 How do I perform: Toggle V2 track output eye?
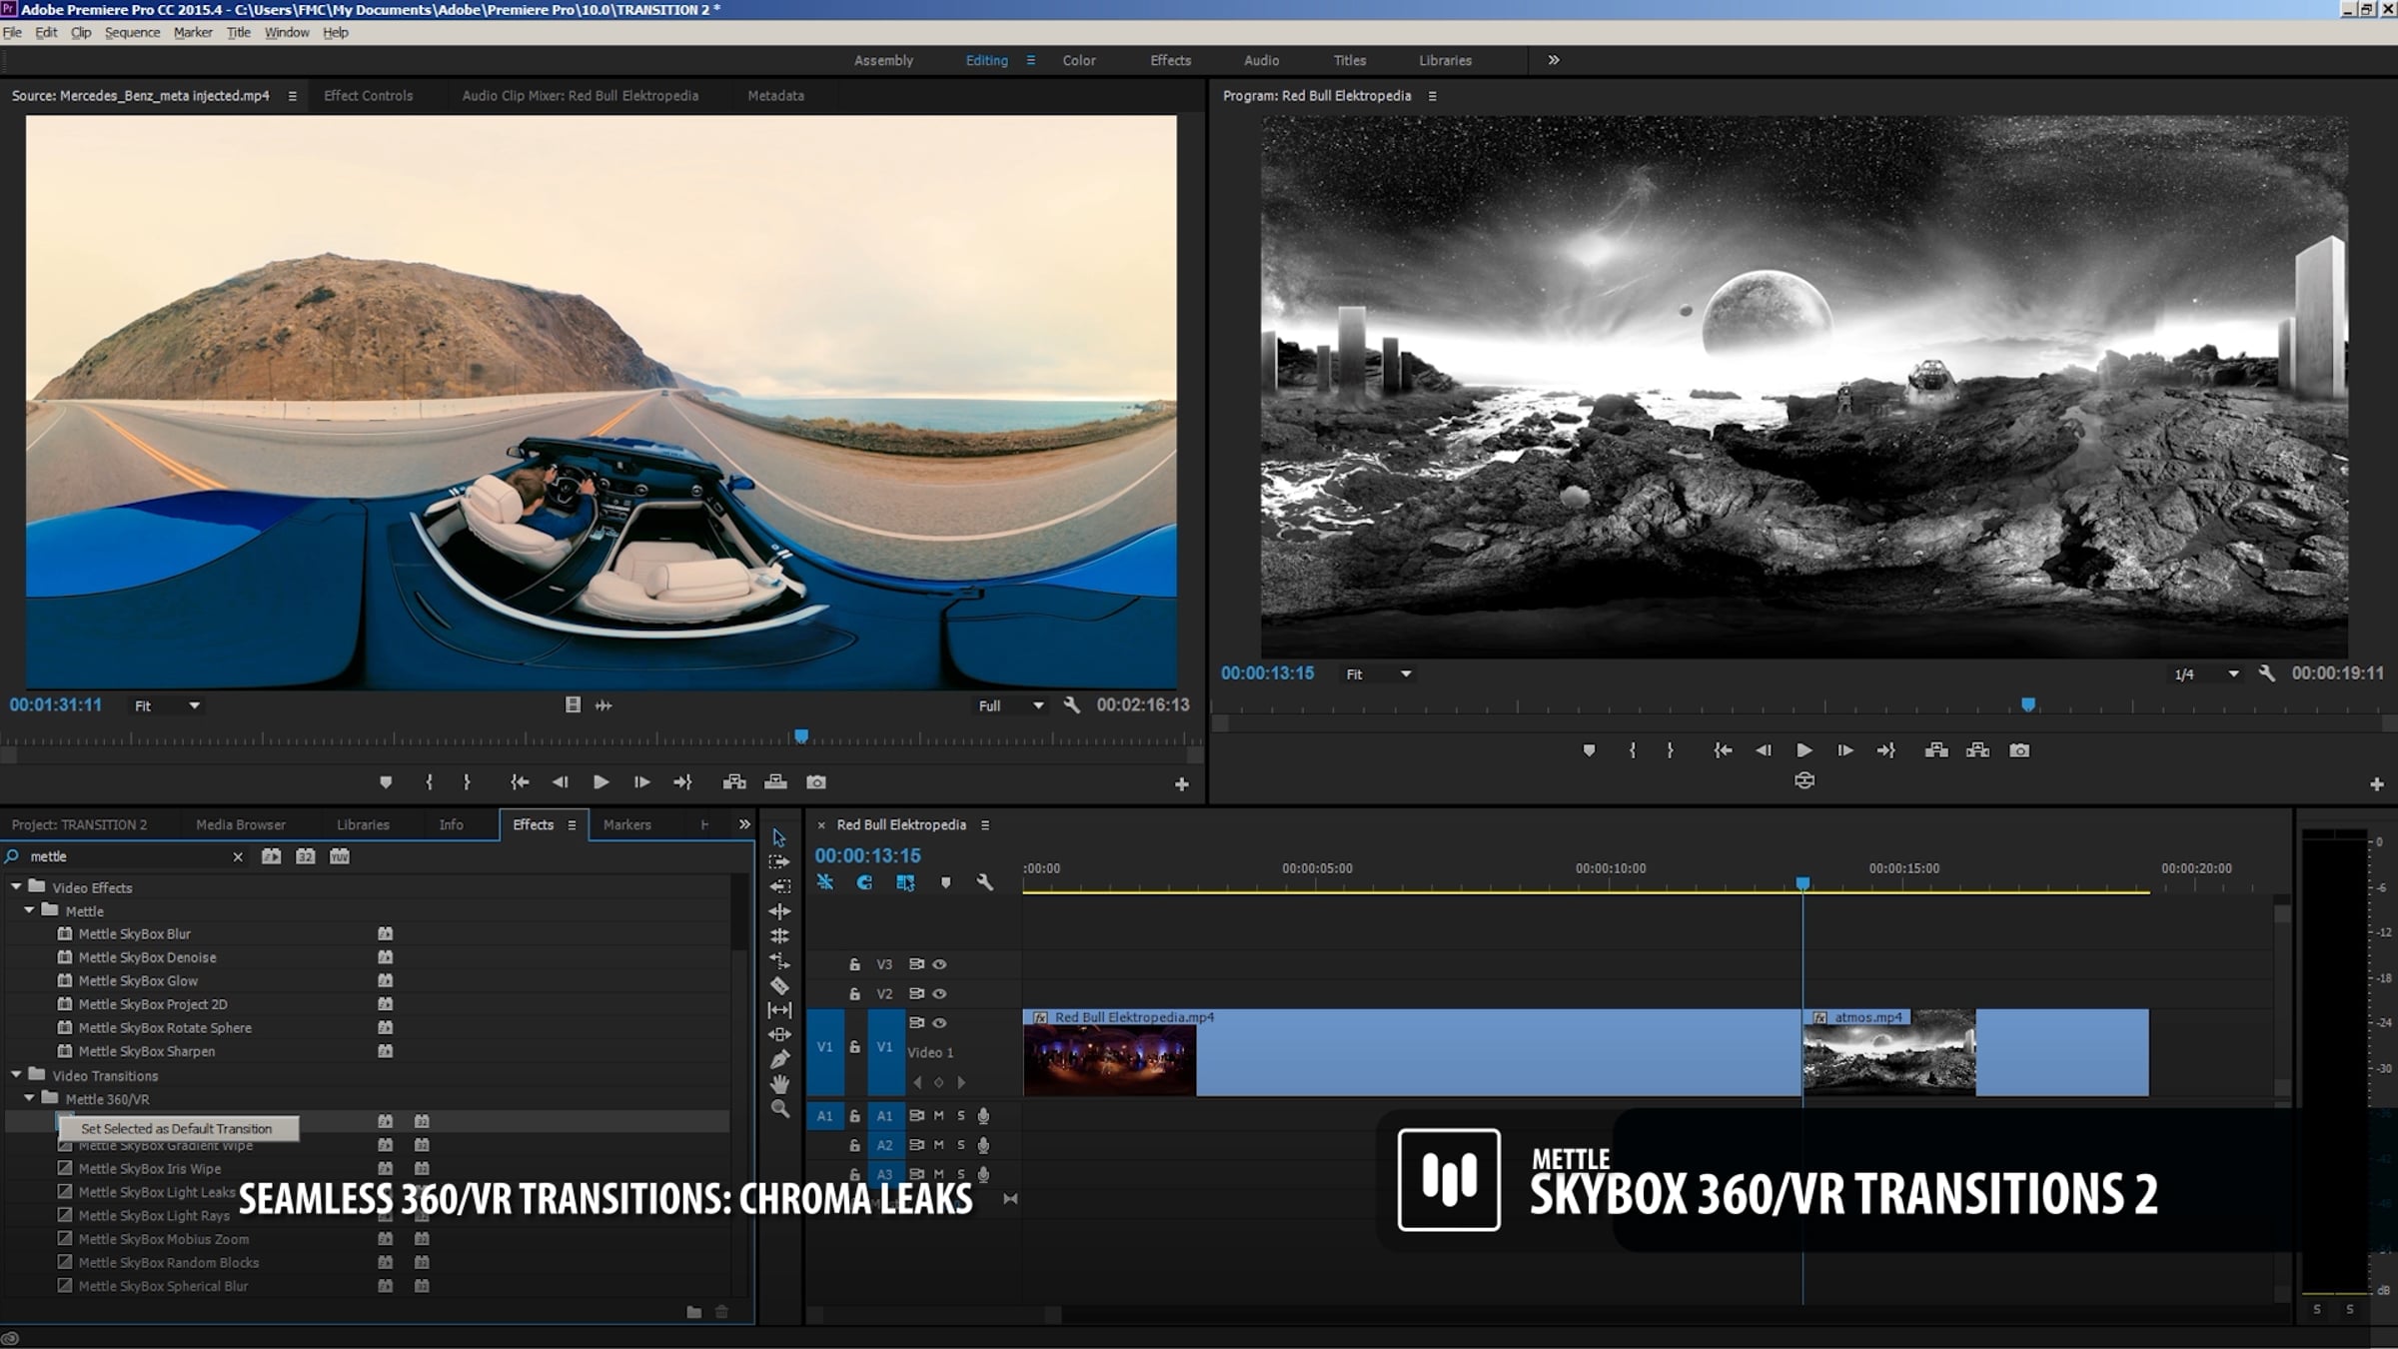pos(939,993)
